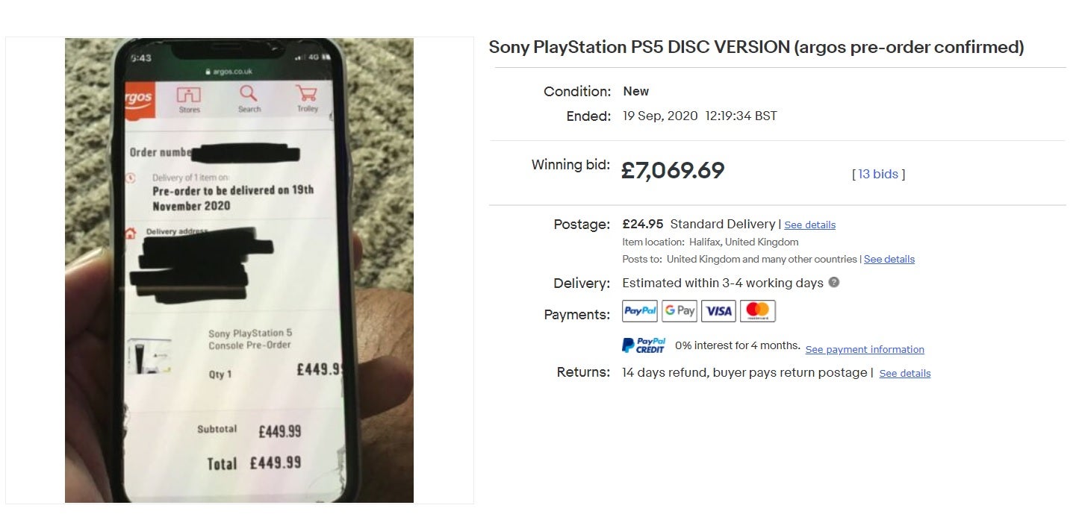Click the delivery estimate help question-mark icon

pos(834,283)
